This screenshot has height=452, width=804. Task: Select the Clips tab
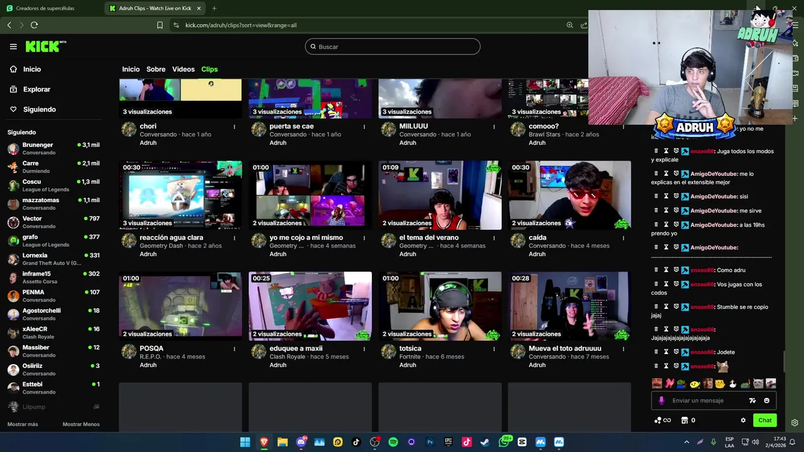[x=209, y=69]
